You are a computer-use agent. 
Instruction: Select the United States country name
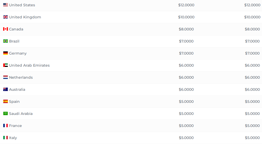(x=22, y=5)
